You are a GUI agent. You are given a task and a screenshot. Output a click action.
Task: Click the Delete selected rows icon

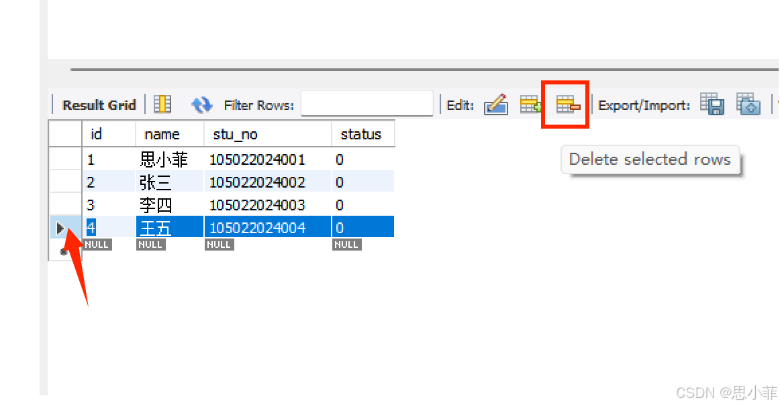pyautogui.click(x=567, y=105)
